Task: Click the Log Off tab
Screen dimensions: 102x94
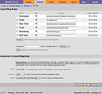Action: click(x=95, y=2)
